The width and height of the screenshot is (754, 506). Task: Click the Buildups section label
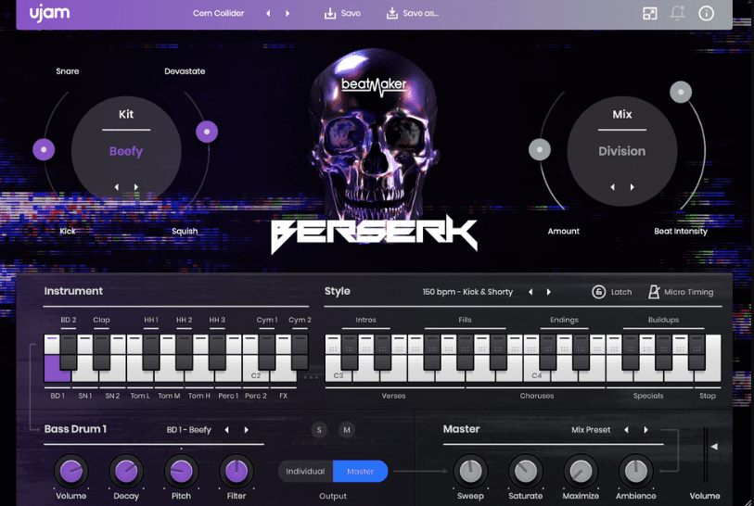pos(663,320)
